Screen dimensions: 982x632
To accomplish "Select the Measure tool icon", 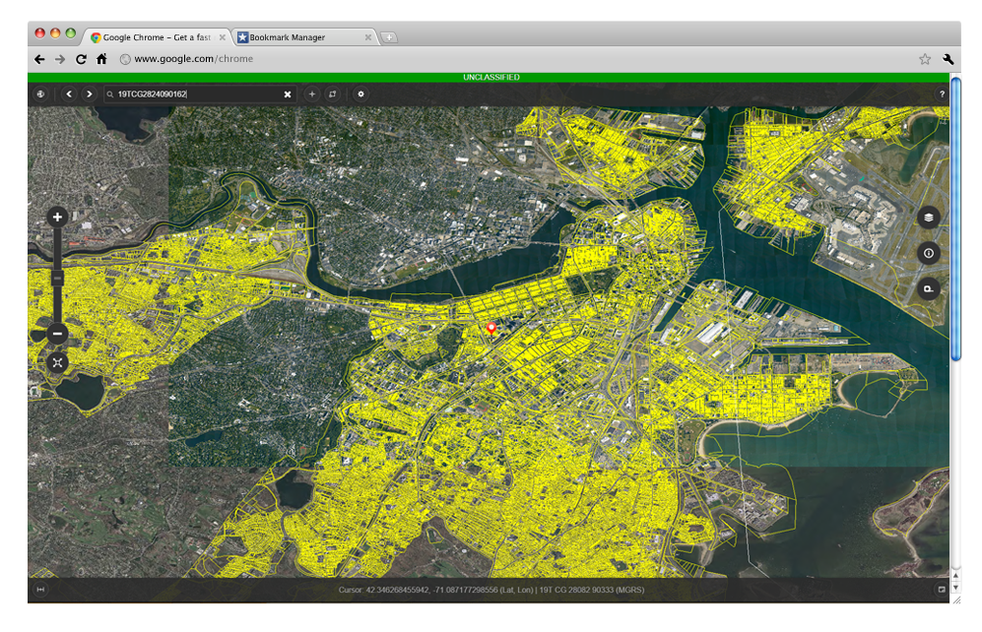I will tap(927, 289).
